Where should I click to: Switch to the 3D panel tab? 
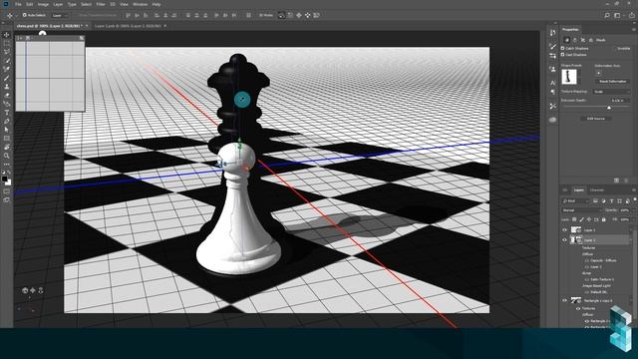[x=565, y=190]
